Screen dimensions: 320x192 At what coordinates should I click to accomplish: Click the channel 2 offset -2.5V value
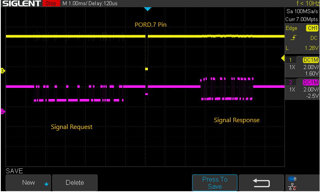[x=312, y=96]
